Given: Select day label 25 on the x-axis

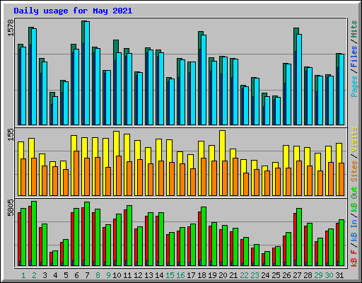Looking at the screenshot, I should coord(276,275).
